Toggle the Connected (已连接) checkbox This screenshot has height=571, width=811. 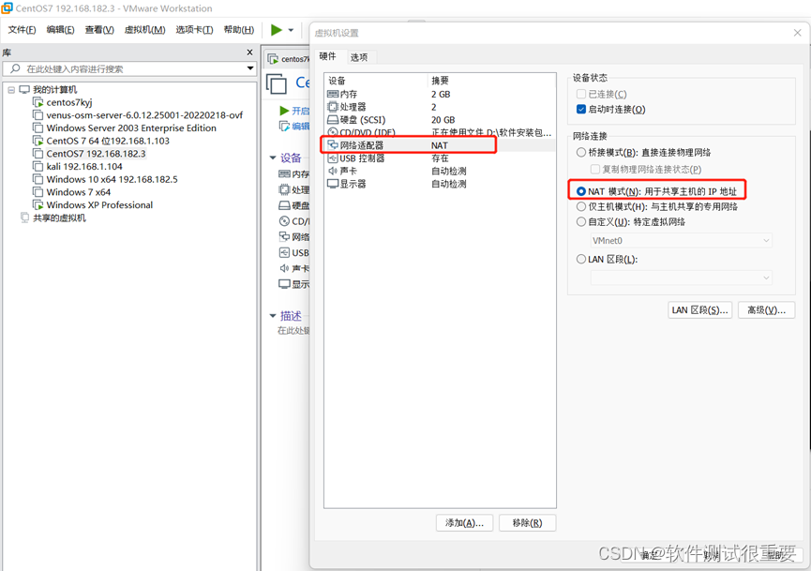[x=581, y=94]
